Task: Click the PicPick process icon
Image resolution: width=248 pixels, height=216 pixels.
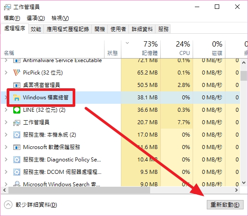Action: [x=17, y=73]
